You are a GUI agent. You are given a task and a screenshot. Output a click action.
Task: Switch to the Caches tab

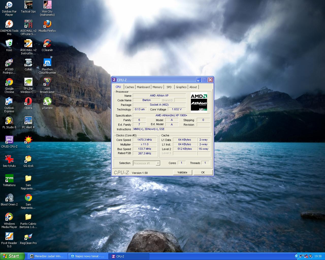tap(129, 87)
